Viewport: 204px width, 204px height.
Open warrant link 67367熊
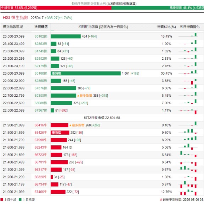coord(41,110)
